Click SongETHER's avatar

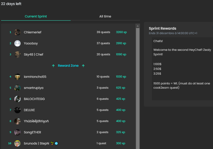(x=17, y=132)
